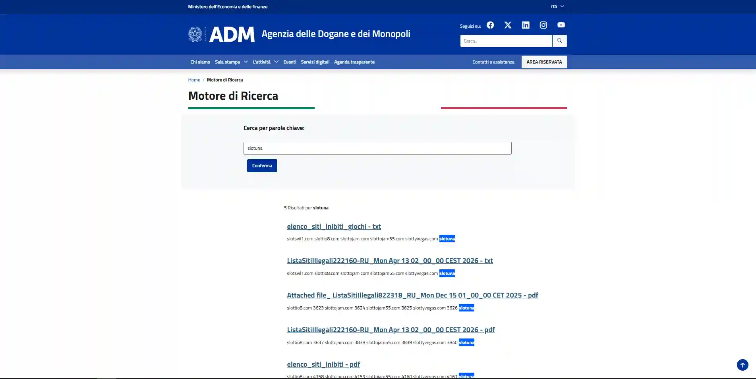Click Ministero dell'Economia e delle finanze link
Viewport: 756px width, 379px height.
click(x=228, y=7)
